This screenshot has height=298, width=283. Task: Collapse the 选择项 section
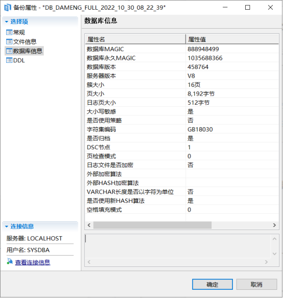tap(7, 21)
